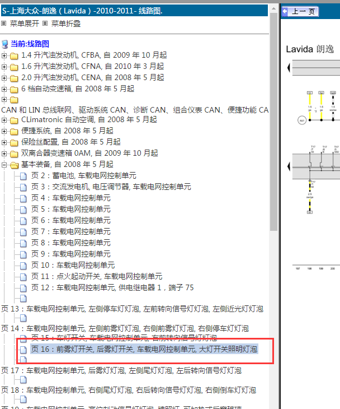The image size is (340, 409).
Task: Click the 菜单展开 expand-all menu link
Action: pyautogui.click(x=25, y=24)
